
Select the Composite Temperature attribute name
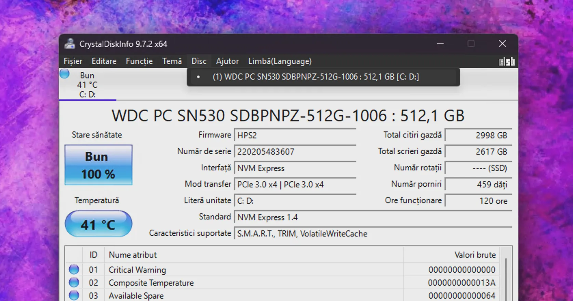point(151,283)
